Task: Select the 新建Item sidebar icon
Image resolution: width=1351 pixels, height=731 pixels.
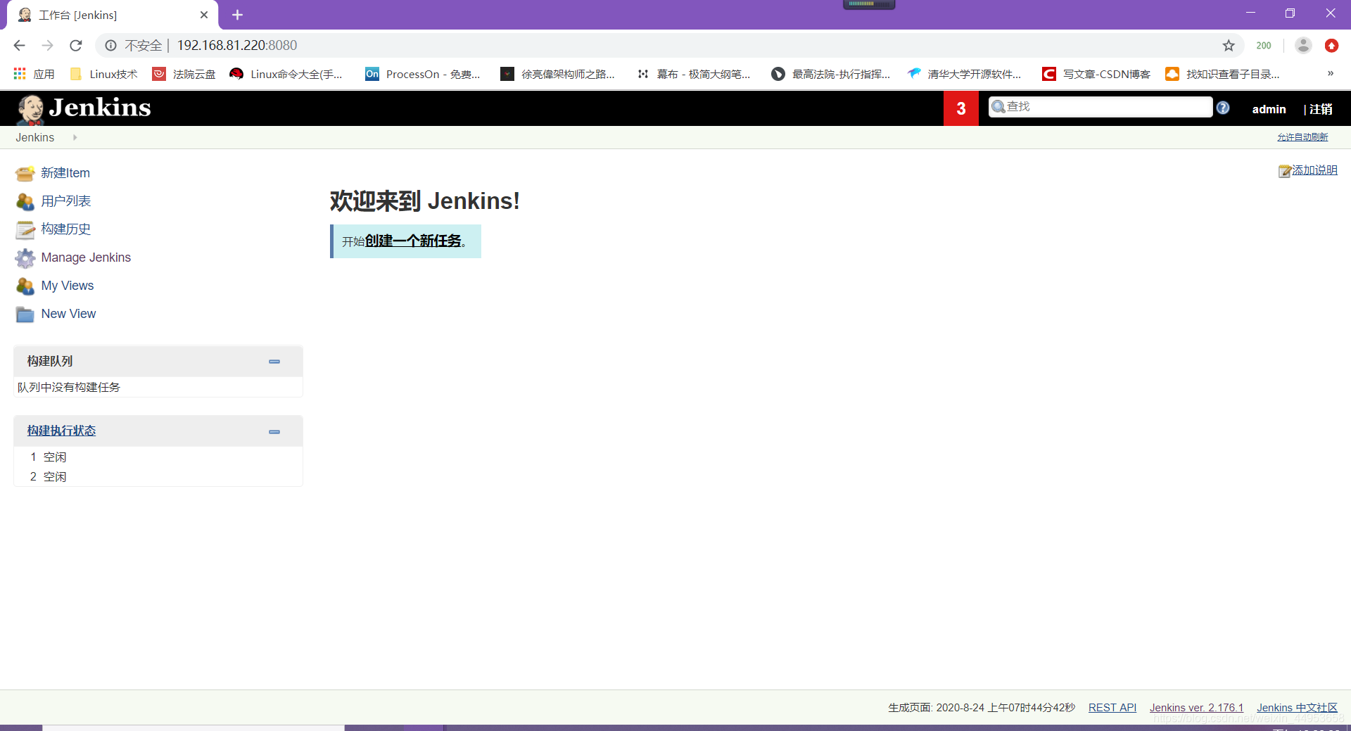Action: click(x=25, y=173)
